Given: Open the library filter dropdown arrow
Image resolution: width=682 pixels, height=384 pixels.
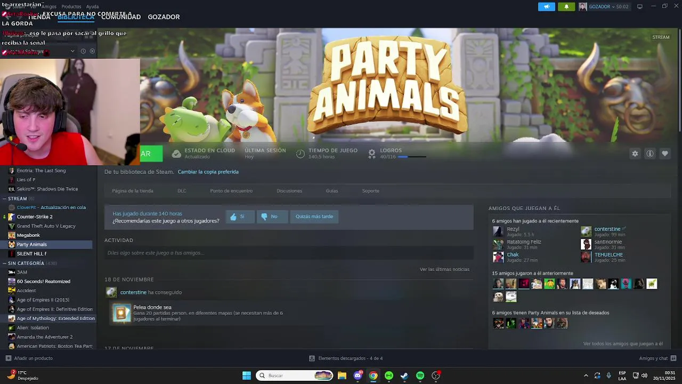Looking at the screenshot, I should 72,51.
